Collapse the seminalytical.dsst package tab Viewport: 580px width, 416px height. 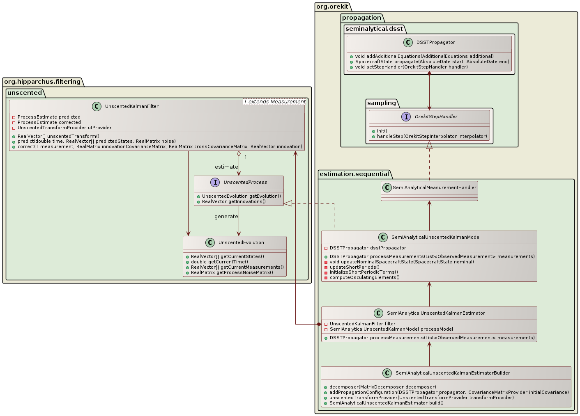(x=374, y=29)
